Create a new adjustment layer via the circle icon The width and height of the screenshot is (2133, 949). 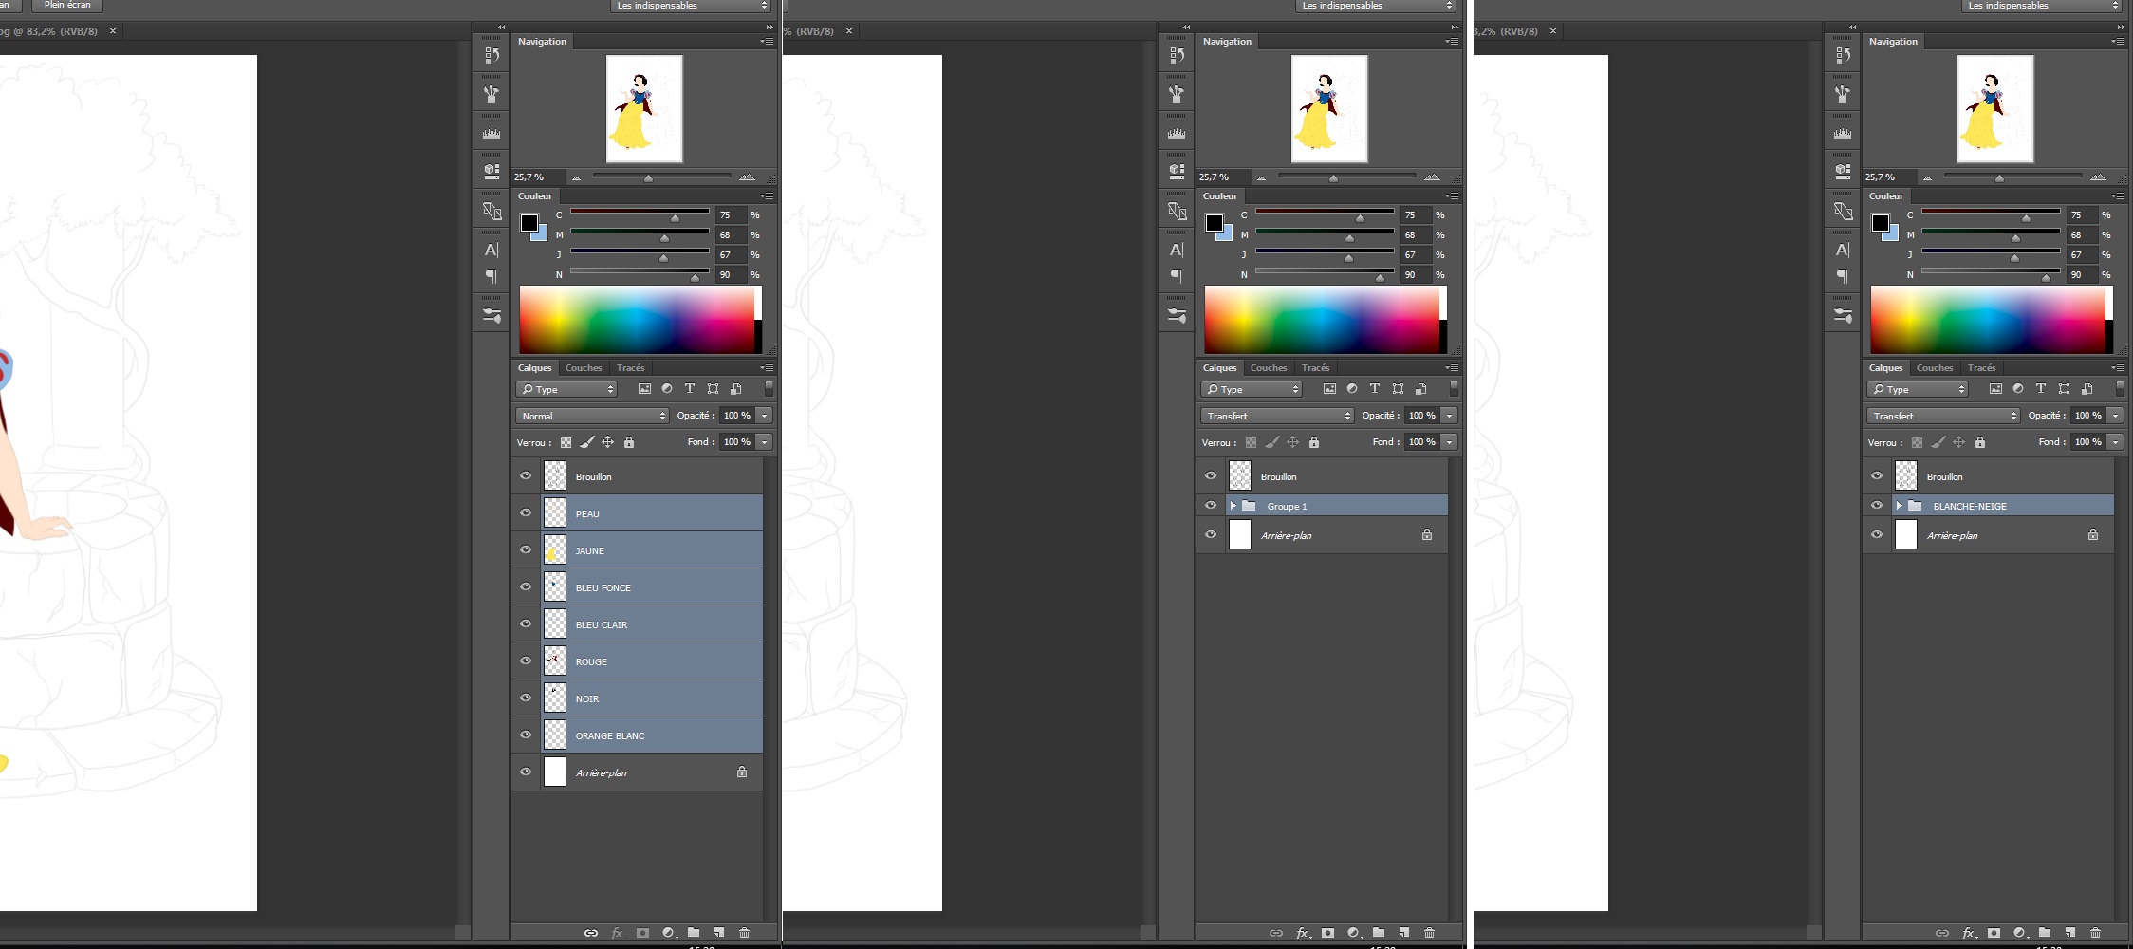pyautogui.click(x=670, y=933)
